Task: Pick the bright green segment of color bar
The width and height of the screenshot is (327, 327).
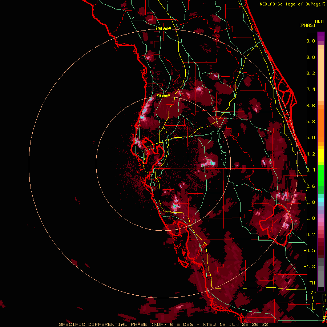Action: tap(321, 175)
